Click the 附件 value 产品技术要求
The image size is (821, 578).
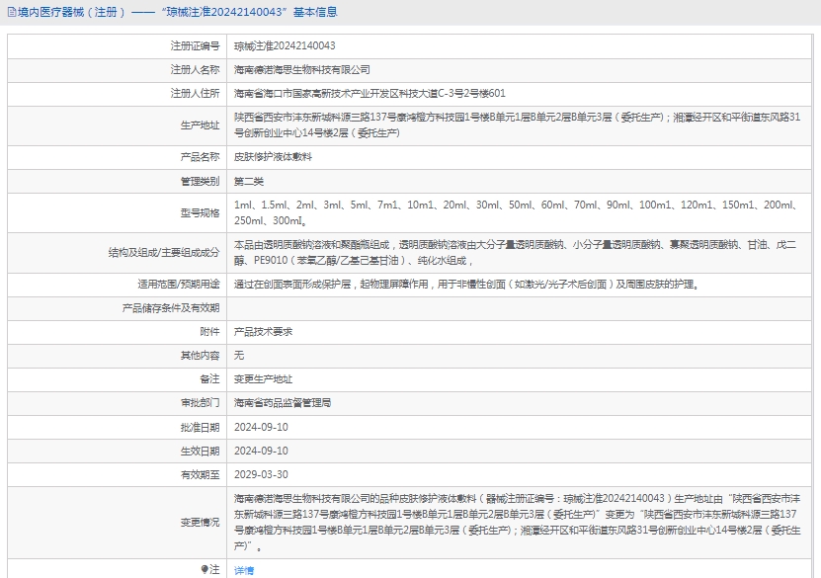263,331
